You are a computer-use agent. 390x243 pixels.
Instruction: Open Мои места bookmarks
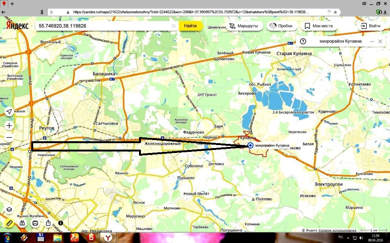[318, 26]
